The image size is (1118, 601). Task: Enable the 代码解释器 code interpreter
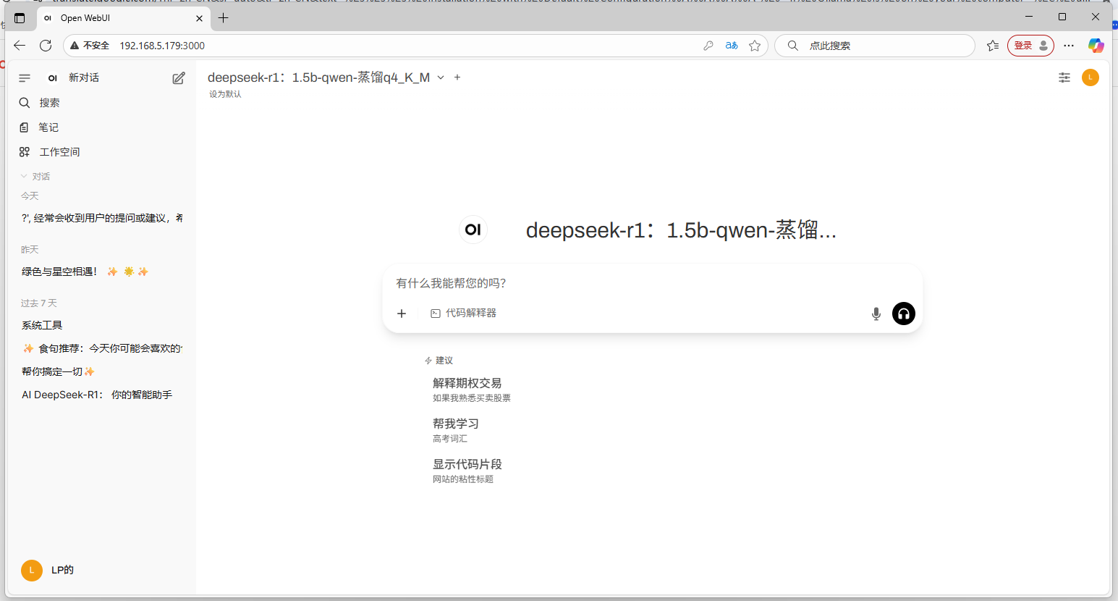tap(463, 313)
